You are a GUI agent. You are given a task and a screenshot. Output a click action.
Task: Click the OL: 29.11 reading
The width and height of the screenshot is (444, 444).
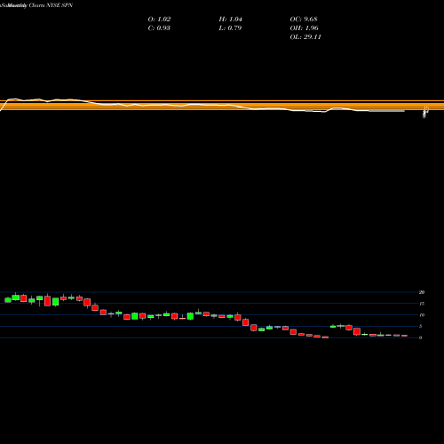point(305,37)
